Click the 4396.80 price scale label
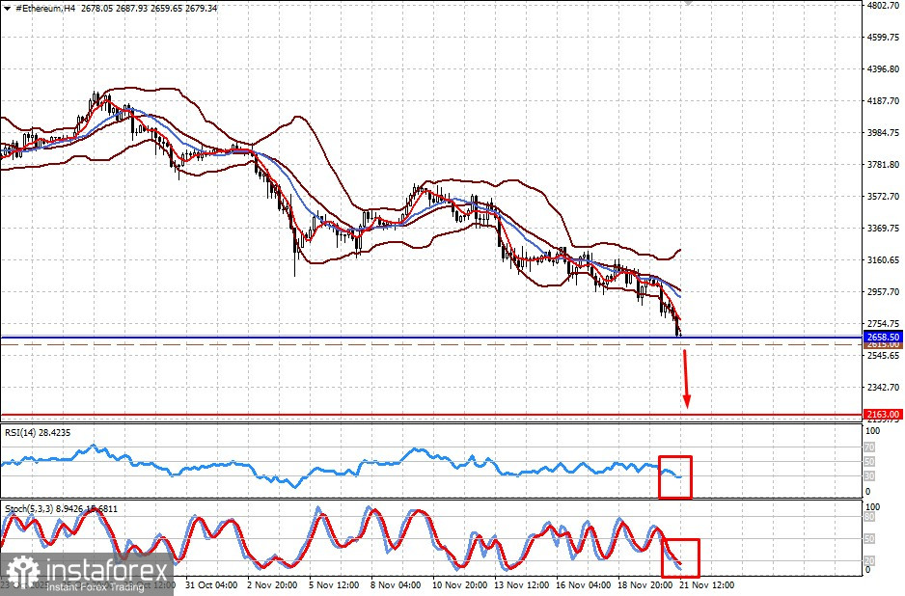 click(883, 68)
